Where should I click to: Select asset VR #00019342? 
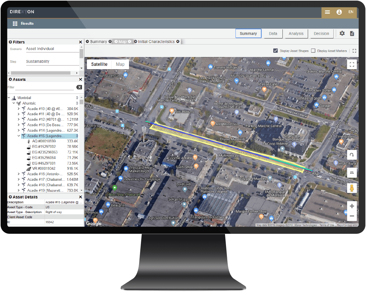[44, 169]
